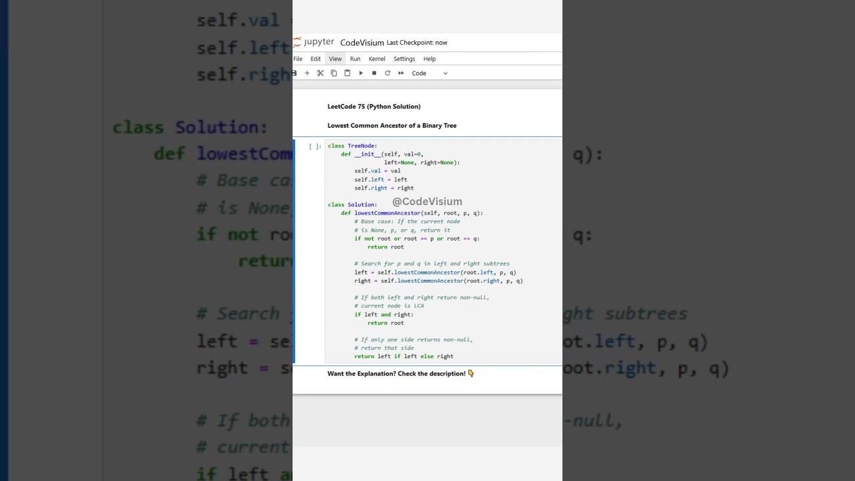This screenshot has height=481, width=855.
Task: Select the LeetCode 75 (Python Solution) heading
Action: (374, 106)
